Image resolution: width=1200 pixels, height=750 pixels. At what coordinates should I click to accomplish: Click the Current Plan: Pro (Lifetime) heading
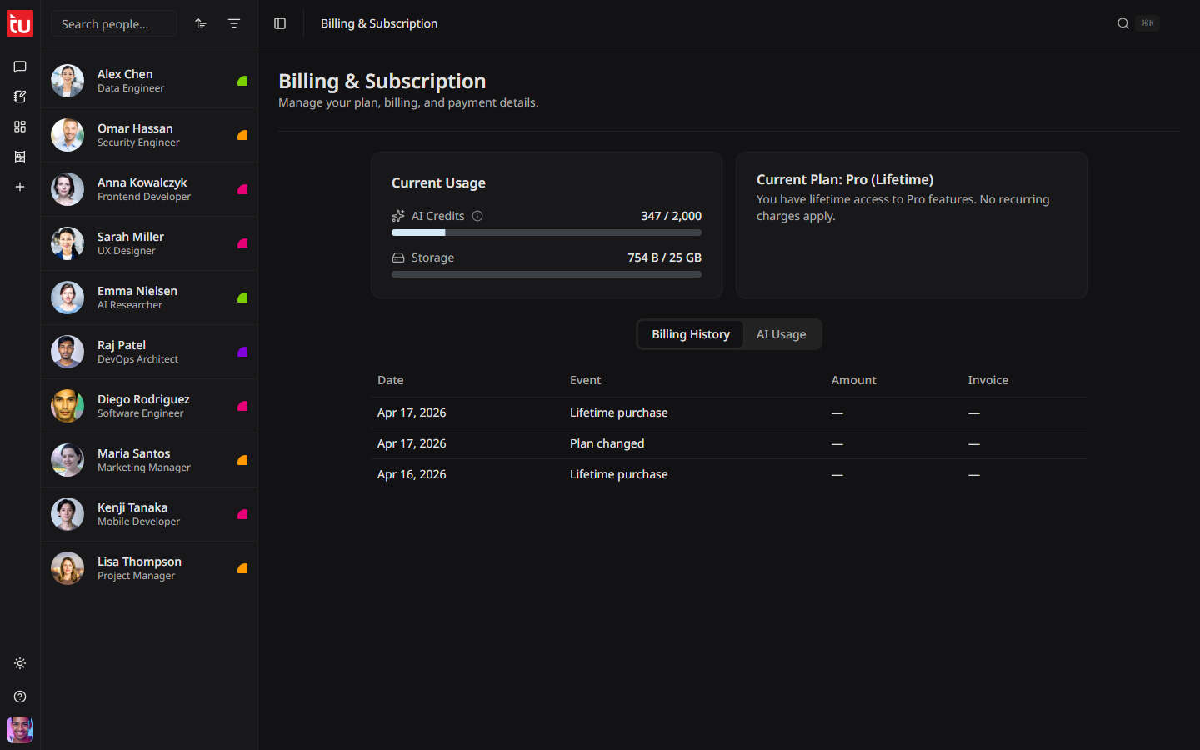pyautogui.click(x=844, y=179)
